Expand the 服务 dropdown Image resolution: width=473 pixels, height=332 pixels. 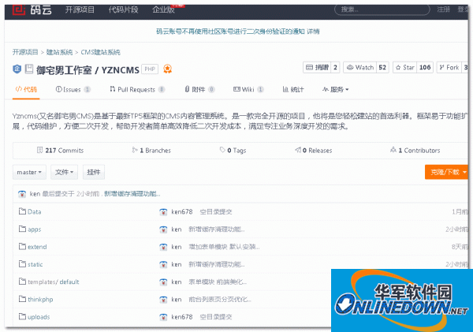336,89
